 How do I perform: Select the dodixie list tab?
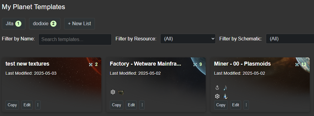[45, 24]
